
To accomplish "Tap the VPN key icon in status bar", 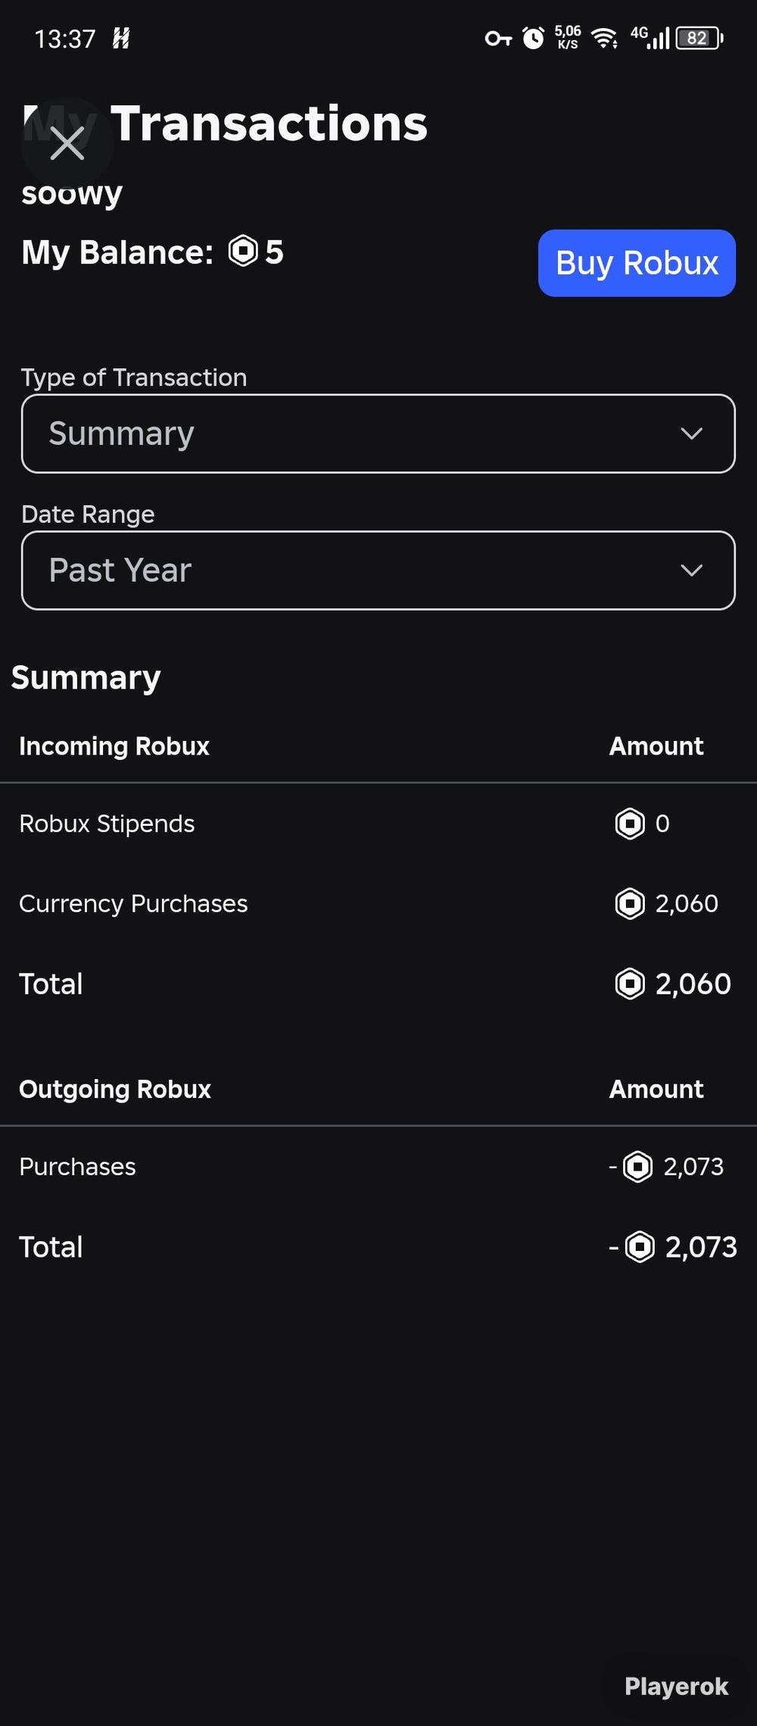I will pyautogui.click(x=498, y=38).
